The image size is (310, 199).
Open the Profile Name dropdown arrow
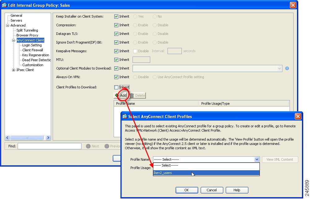(257, 159)
